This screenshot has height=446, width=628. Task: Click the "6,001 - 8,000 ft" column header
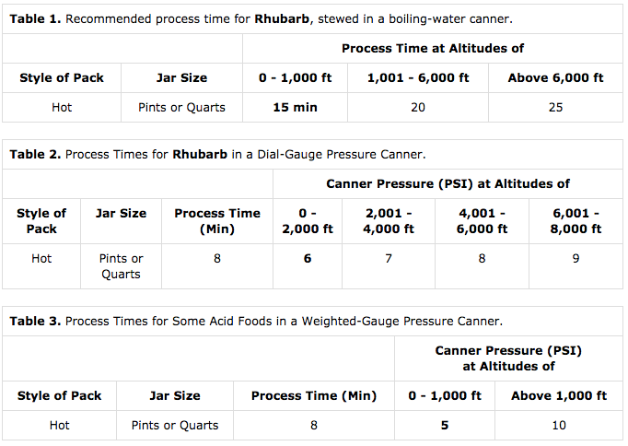click(576, 221)
